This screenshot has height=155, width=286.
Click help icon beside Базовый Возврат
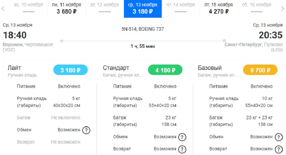coord(278,149)
